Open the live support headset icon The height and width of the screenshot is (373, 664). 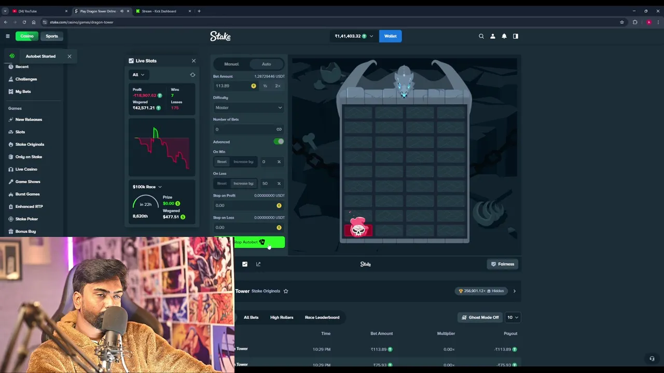pos(652,358)
